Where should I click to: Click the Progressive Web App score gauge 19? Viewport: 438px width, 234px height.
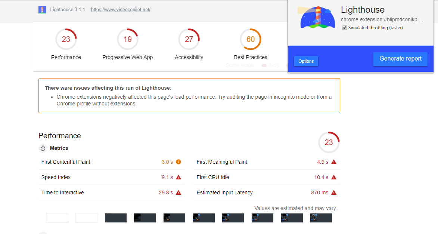(128, 39)
